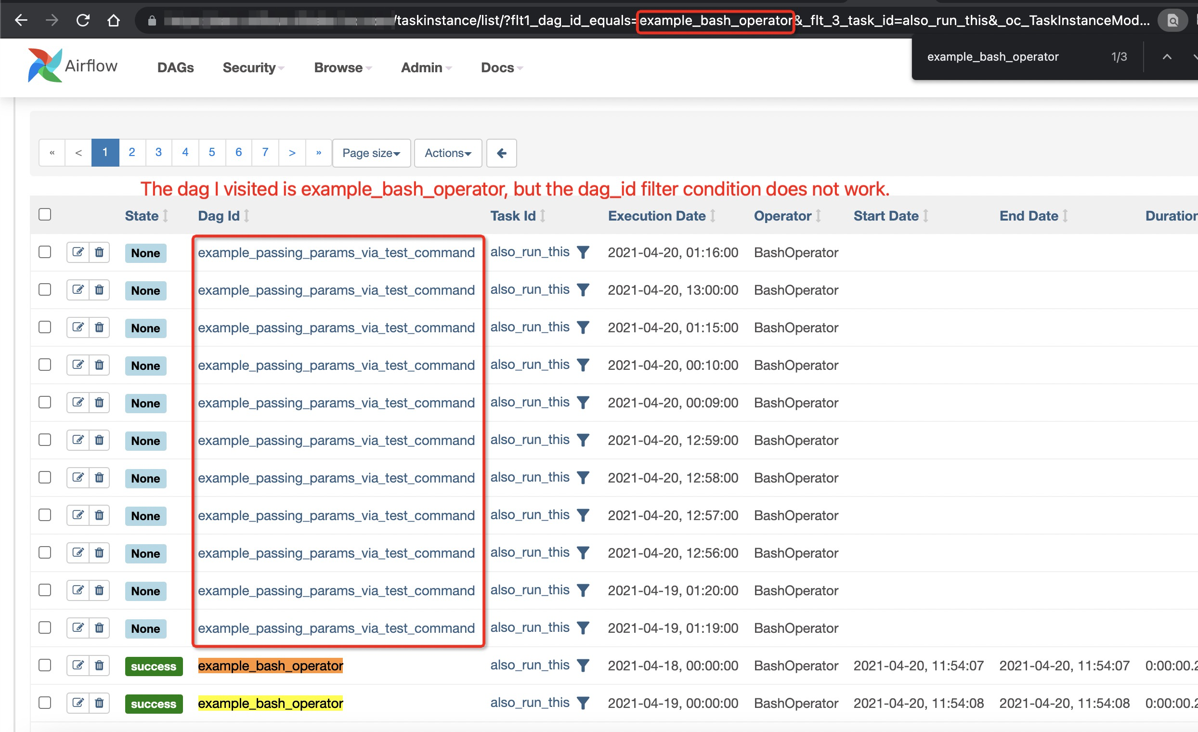Go to previous find match with chevron-up
Screen dimensions: 1198x732
point(1167,56)
